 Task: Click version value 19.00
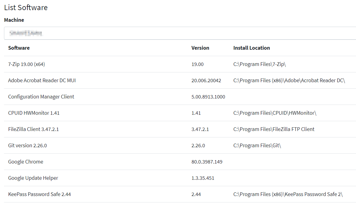tap(198, 64)
